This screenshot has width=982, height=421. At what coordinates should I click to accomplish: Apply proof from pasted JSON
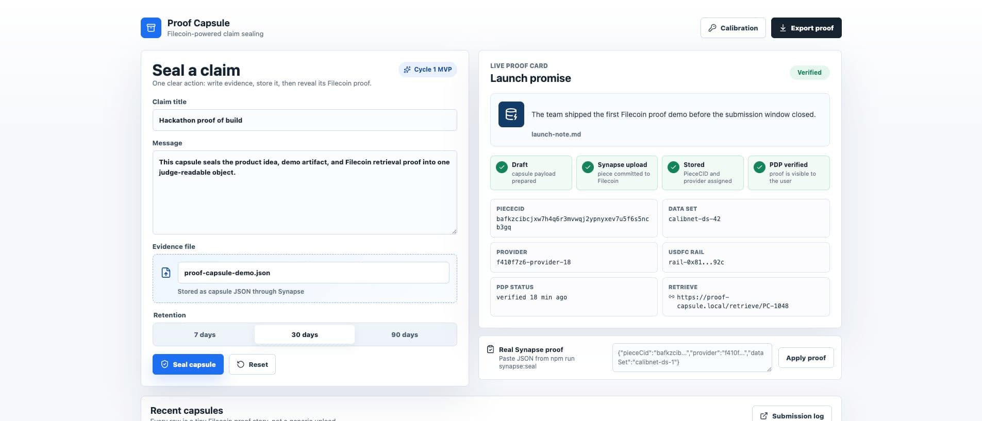[806, 358]
